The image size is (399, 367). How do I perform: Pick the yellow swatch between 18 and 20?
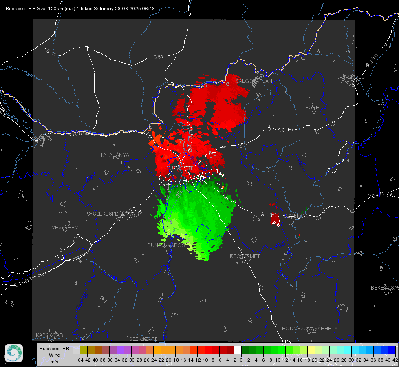click(x=311, y=350)
